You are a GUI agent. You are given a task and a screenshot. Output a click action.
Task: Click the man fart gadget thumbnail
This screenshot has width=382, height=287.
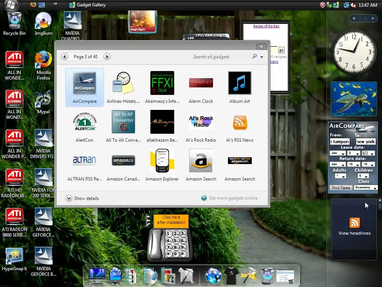pyautogui.click(x=142, y=21)
